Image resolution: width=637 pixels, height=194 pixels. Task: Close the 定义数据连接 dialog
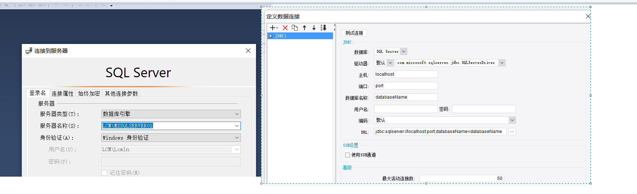588,16
